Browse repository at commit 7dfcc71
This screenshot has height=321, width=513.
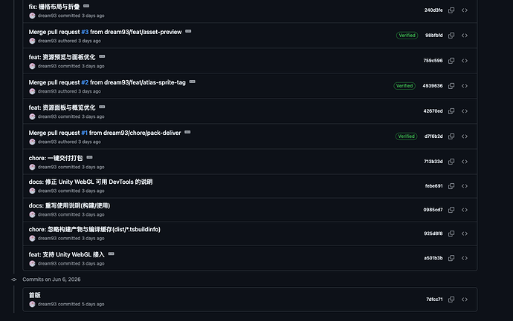[x=465, y=300]
